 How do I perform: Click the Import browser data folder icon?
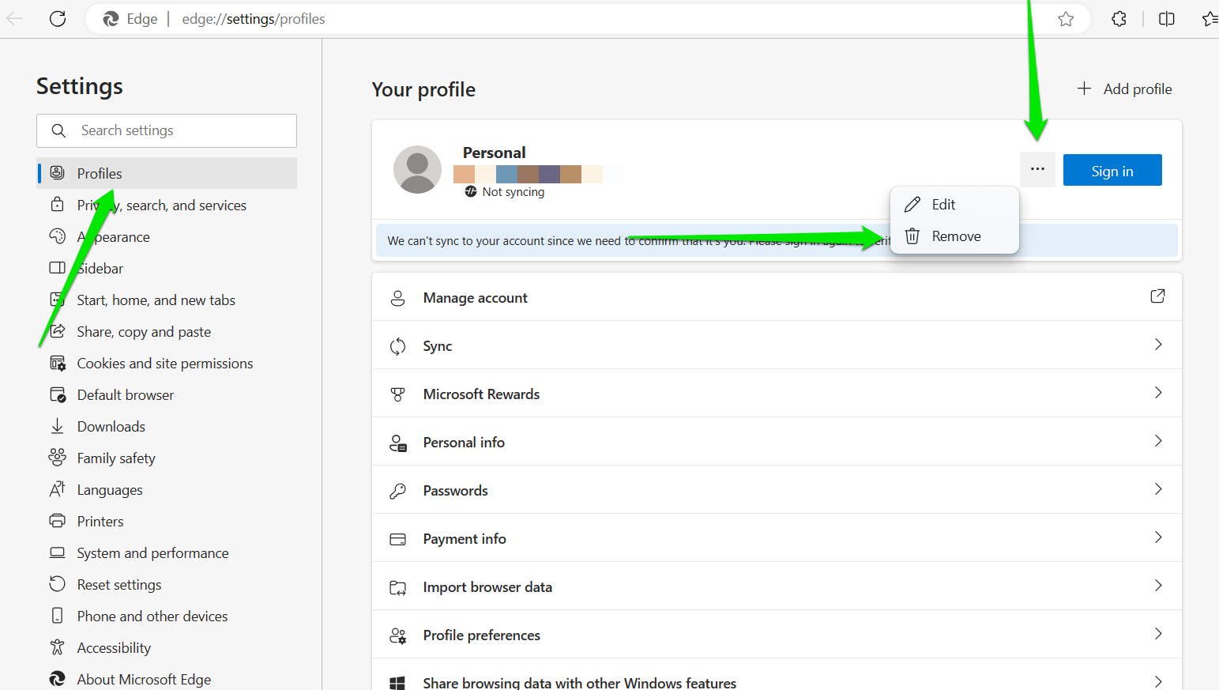pyautogui.click(x=397, y=587)
